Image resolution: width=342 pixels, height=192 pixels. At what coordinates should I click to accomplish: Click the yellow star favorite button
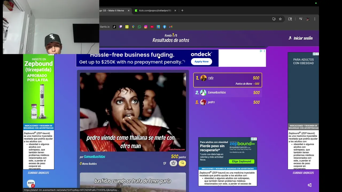click(182, 163)
